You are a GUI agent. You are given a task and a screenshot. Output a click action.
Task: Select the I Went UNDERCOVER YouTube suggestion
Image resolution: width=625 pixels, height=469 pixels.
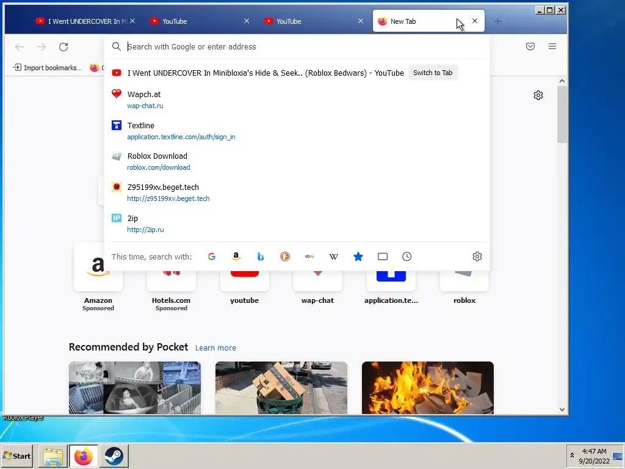[297, 73]
